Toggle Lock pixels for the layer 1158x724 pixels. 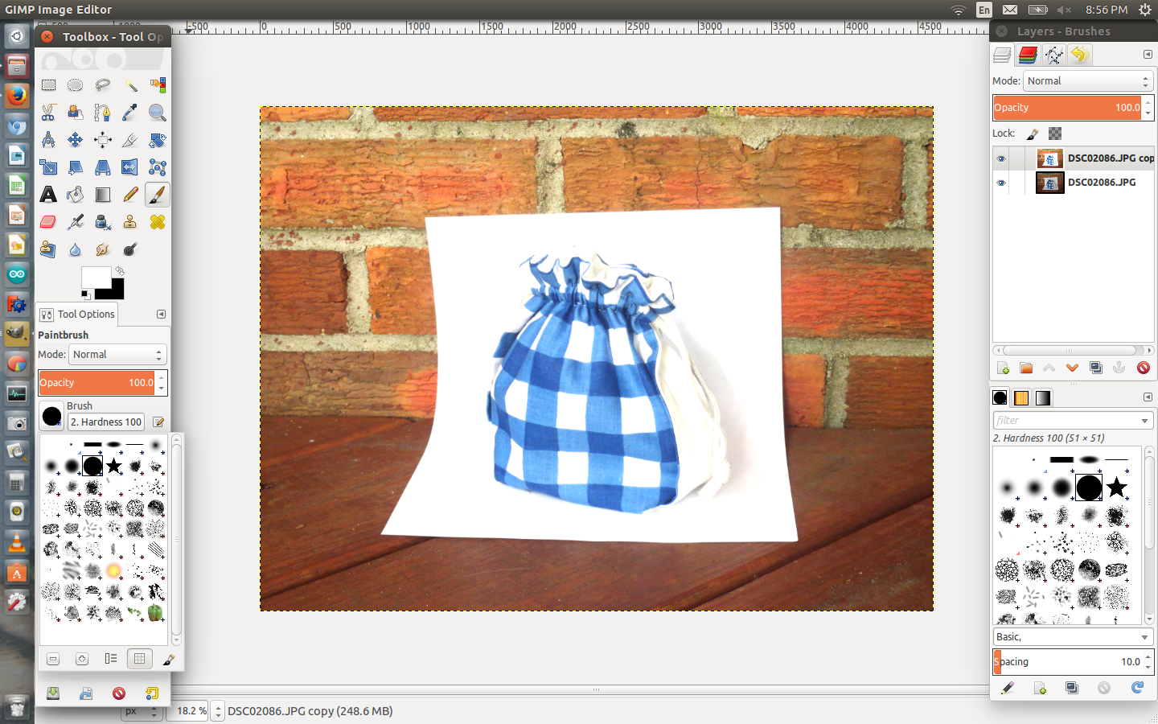pos(1033,134)
